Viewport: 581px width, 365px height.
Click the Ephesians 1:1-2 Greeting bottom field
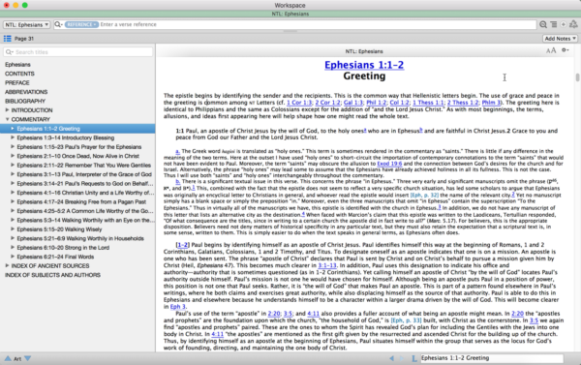[x=492, y=358]
